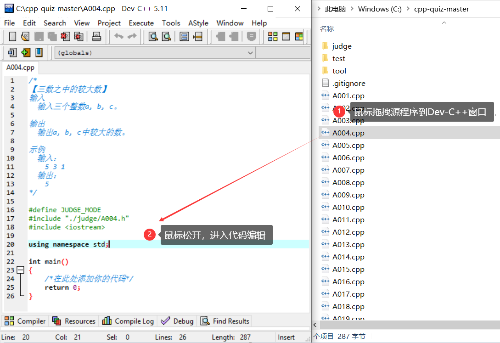Open the File menu

(9, 23)
